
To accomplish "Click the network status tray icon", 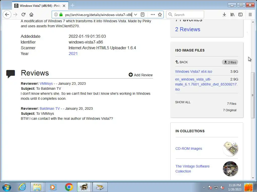I will tap(216, 187).
